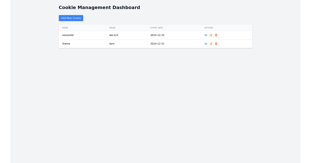This screenshot has width=311, height=163.
Task: Click the NAME column header
Action: pos(65,28)
